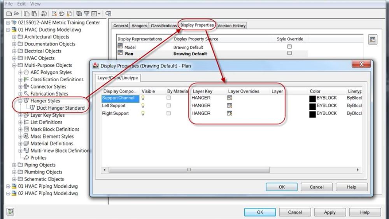389x219 pixels.
Task: Switch to the Version History tab
Action: 231,26
